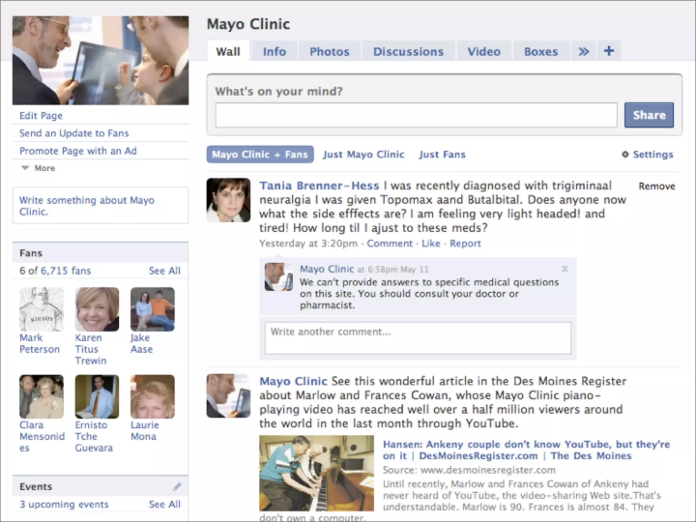The image size is (696, 522).
Task: Open Clara Mensonides' fan avatar
Action: [x=41, y=397]
